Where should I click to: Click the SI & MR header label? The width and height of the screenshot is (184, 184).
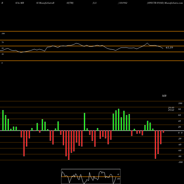[x=20, y=3]
